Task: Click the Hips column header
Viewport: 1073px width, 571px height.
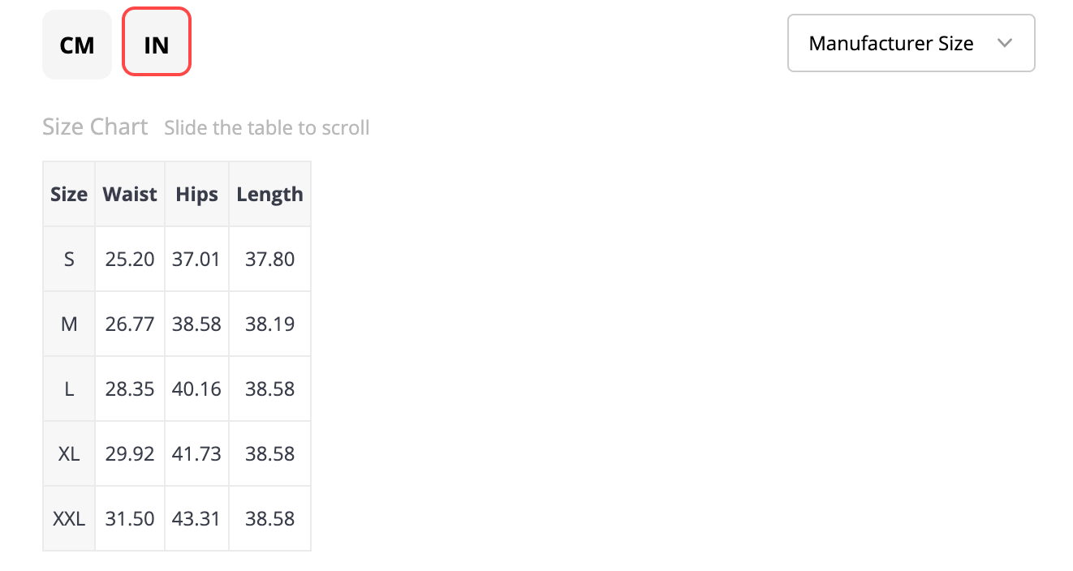Action: pos(197,195)
